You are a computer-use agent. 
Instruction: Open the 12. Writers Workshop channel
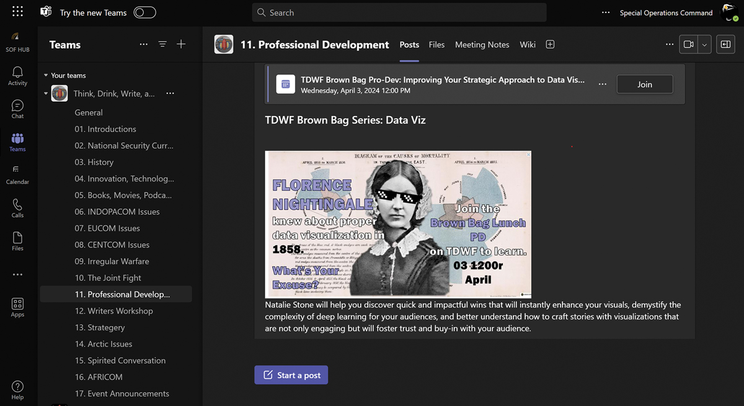point(115,311)
